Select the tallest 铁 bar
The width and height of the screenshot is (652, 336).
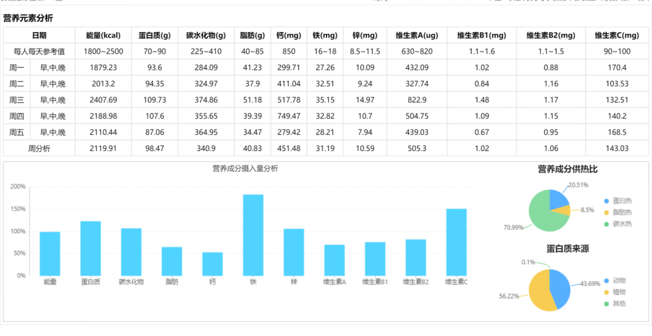tap(253, 235)
